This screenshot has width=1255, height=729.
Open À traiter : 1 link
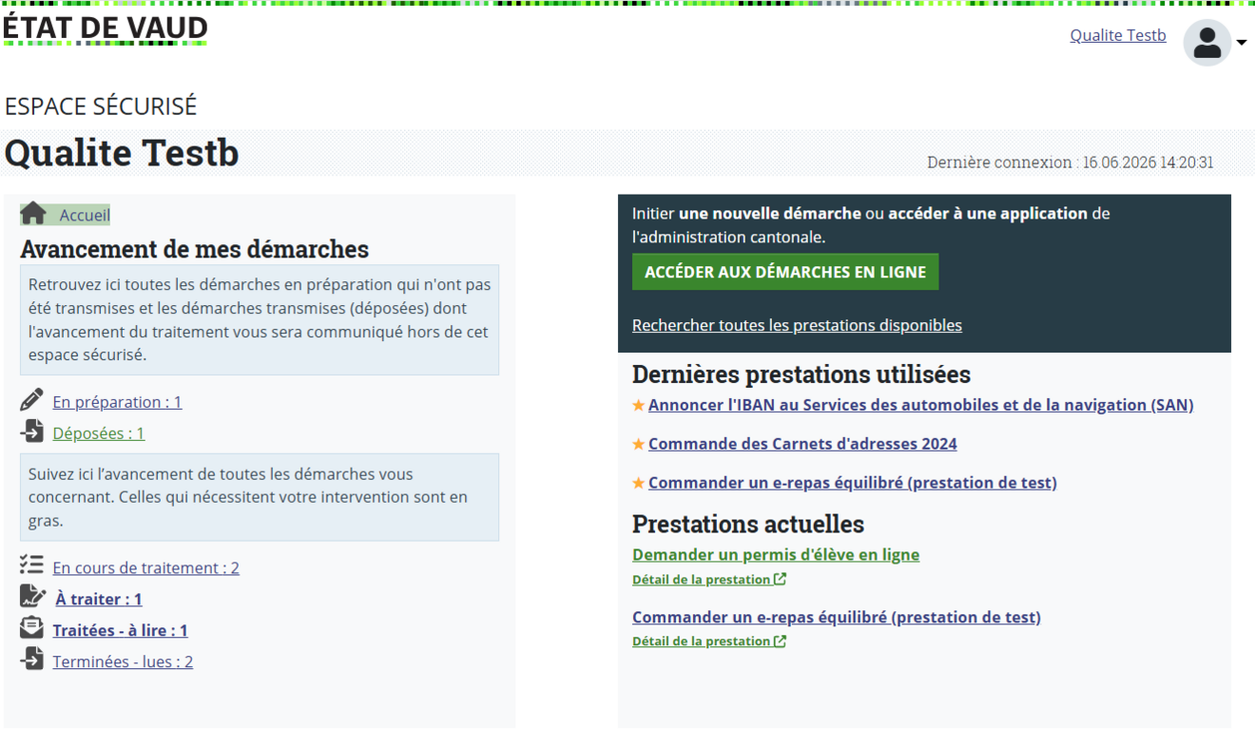click(99, 600)
